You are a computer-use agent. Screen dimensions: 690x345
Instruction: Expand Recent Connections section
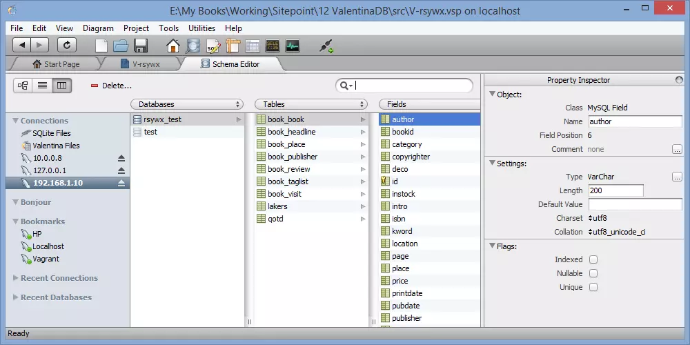pos(15,277)
